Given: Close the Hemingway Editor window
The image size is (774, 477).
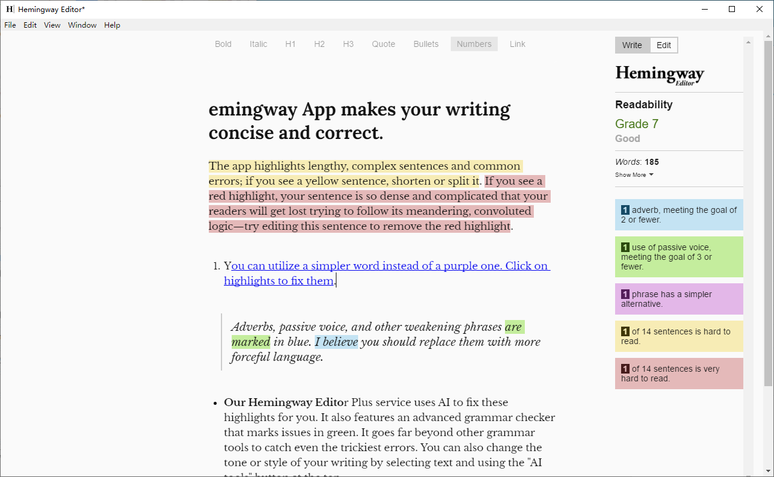Looking at the screenshot, I should [x=760, y=9].
